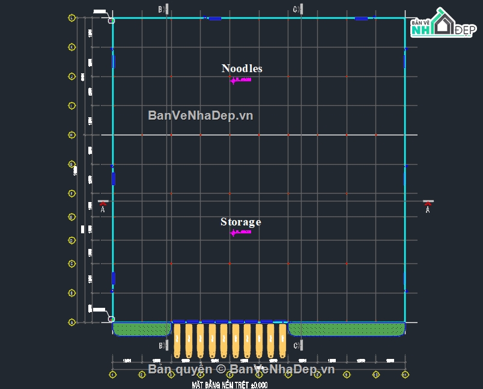Viewport: 483px width, 389px height.
Task: Select grid axis bubble H
Action: tap(71, 135)
